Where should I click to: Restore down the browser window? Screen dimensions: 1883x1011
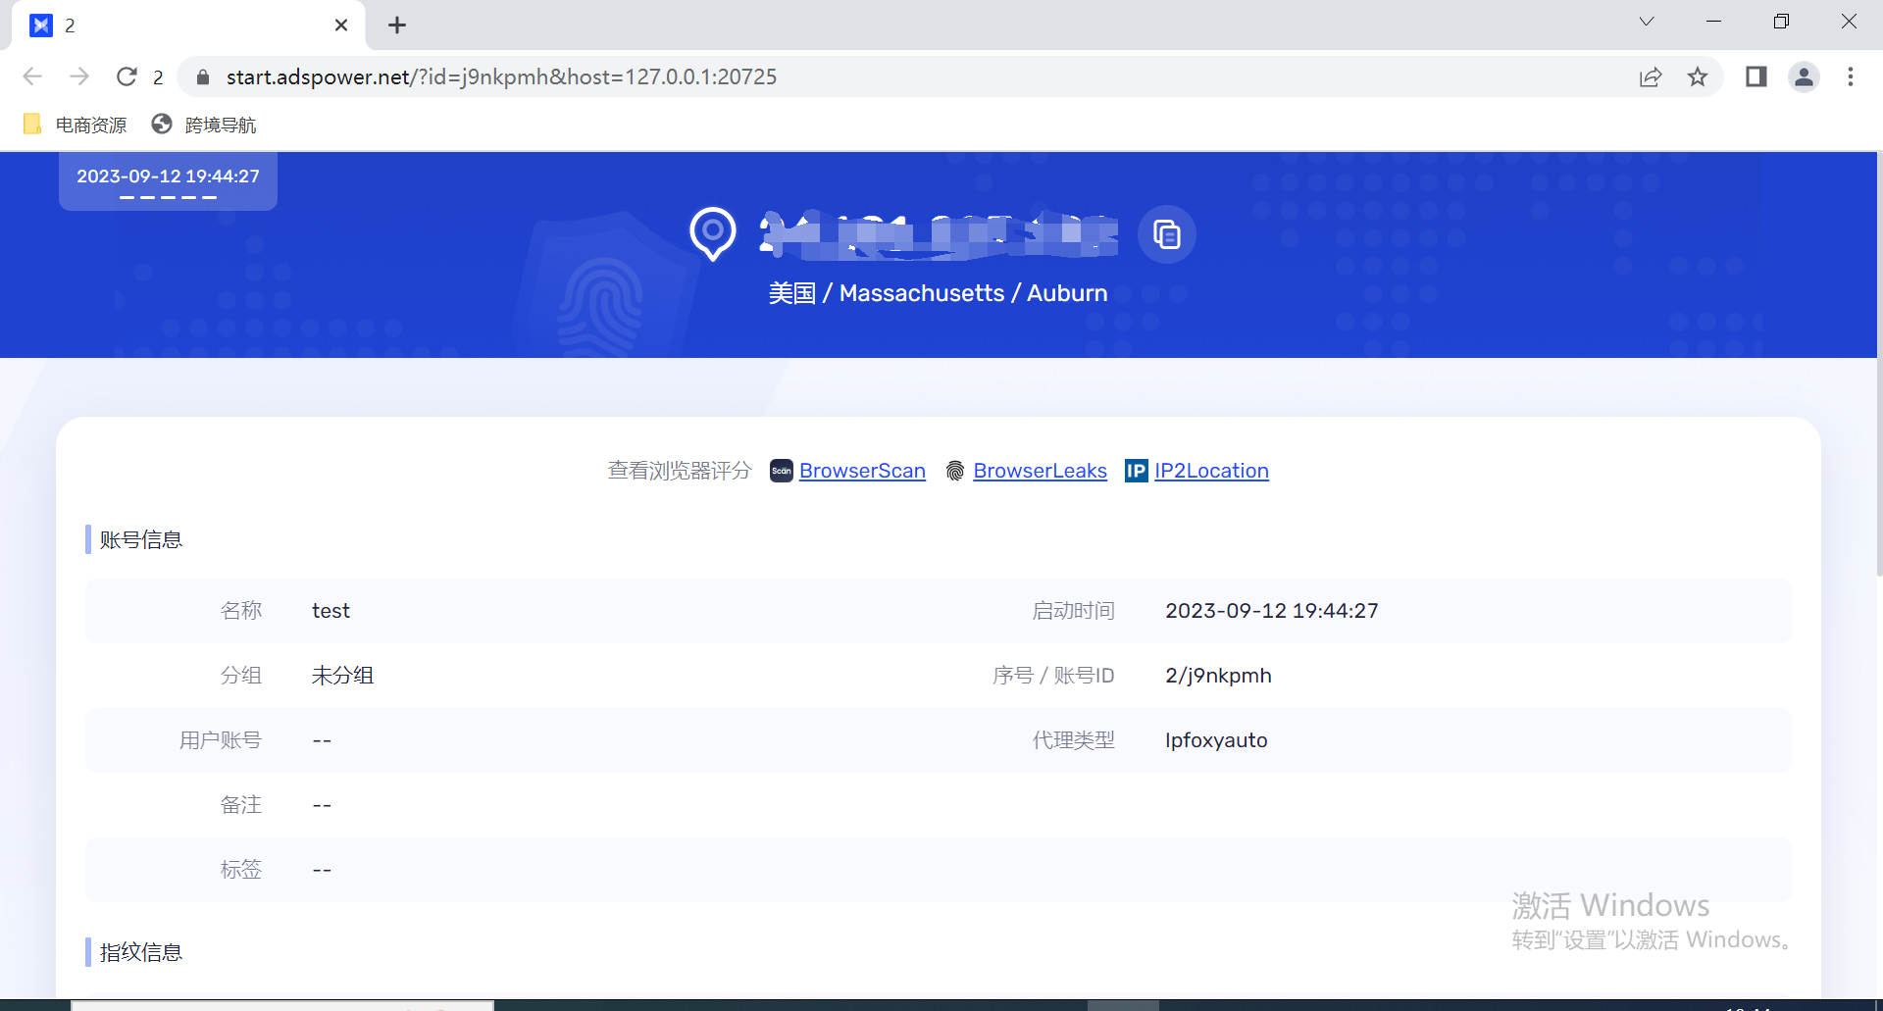pyautogui.click(x=1781, y=22)
